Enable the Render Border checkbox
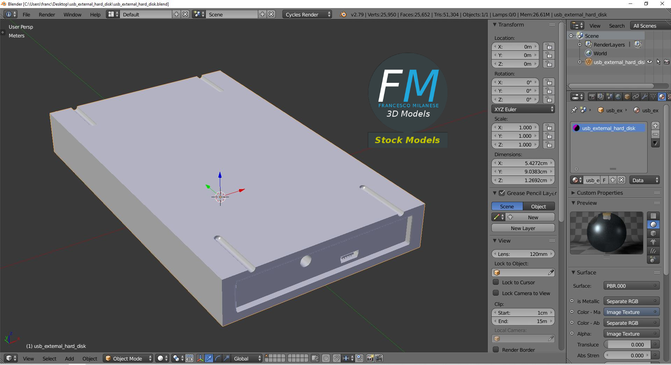The width and height of the screenshot is (671, 365). click(496, 350)
